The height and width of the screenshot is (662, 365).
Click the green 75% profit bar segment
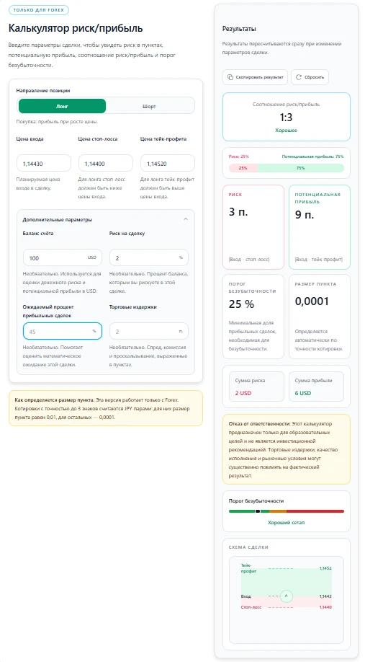coord(300,168)
